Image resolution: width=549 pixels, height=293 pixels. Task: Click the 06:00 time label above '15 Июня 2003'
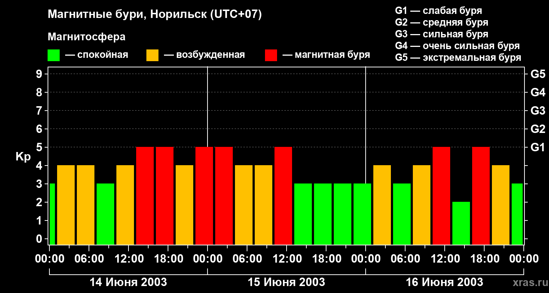(247, 259)
